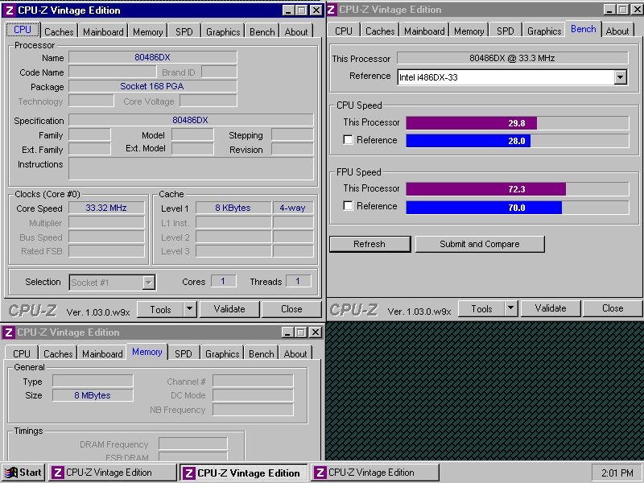
Task: Click the empty Instructions field
Action: [x=191, y=168]
